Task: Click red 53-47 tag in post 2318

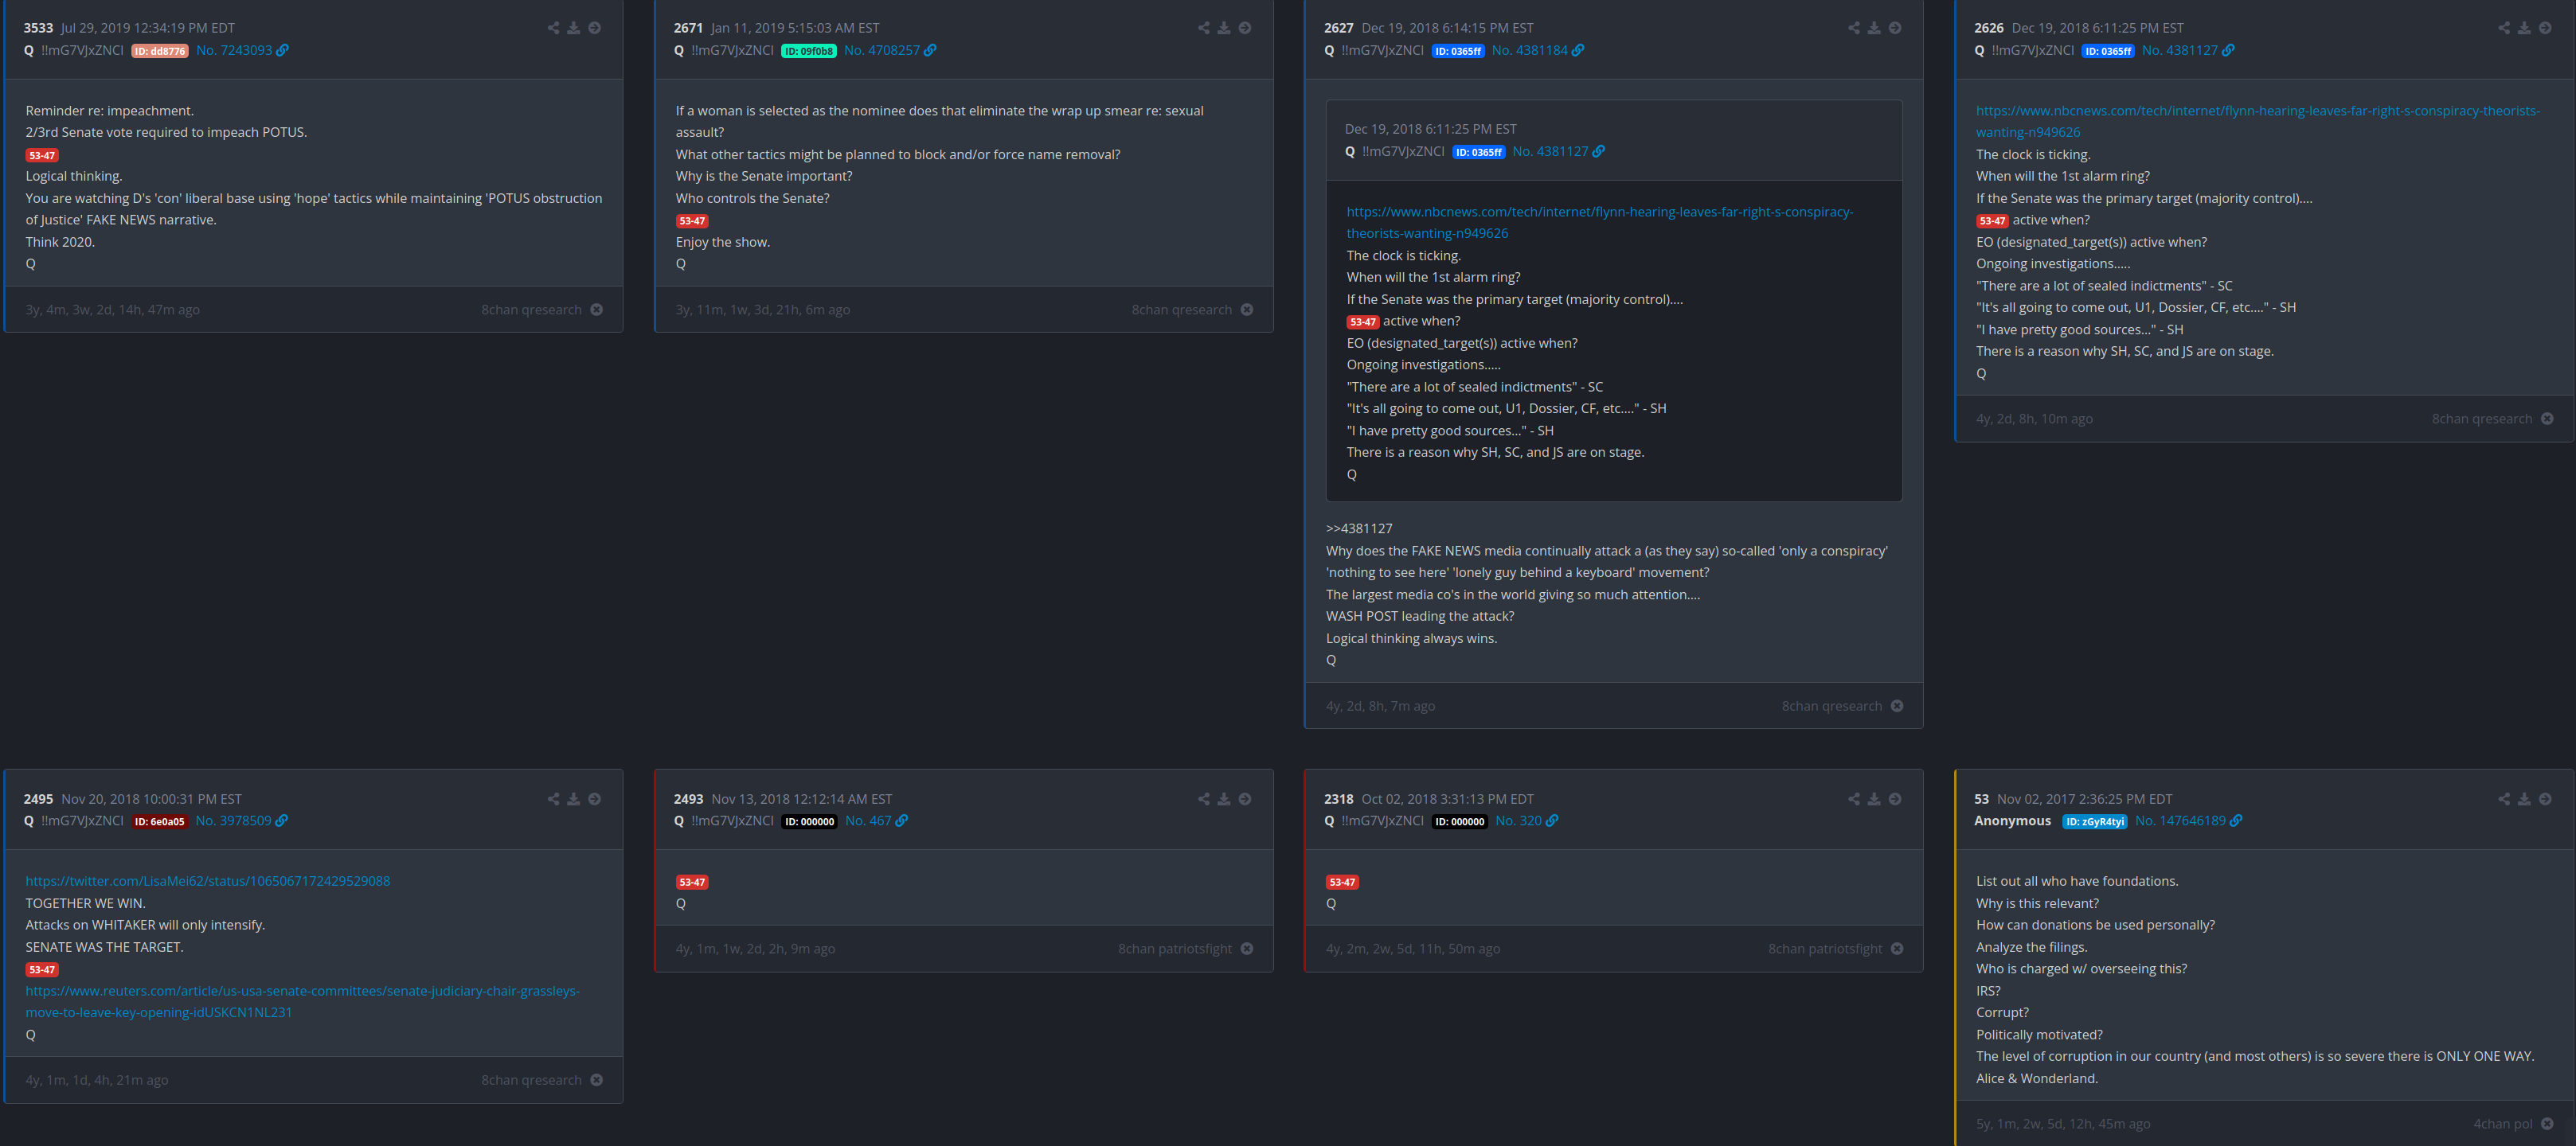Action: [x=1342, y=883]
